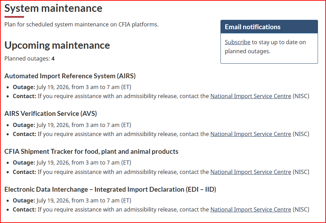Click the outage date line under AVS heading
Viewport: 326px width, 223px height.
click(x=72, y=125)
